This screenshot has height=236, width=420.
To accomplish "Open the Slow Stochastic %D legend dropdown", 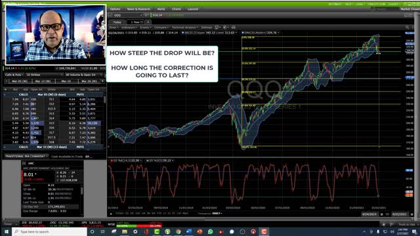I will point(173,161).
